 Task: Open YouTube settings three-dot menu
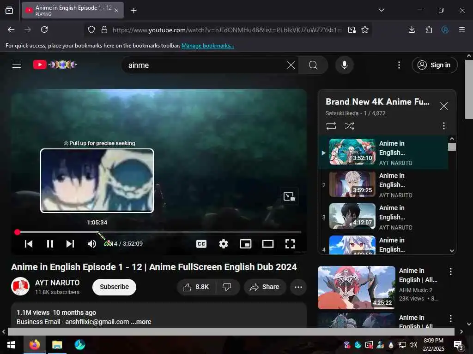[x=399, y=65]
